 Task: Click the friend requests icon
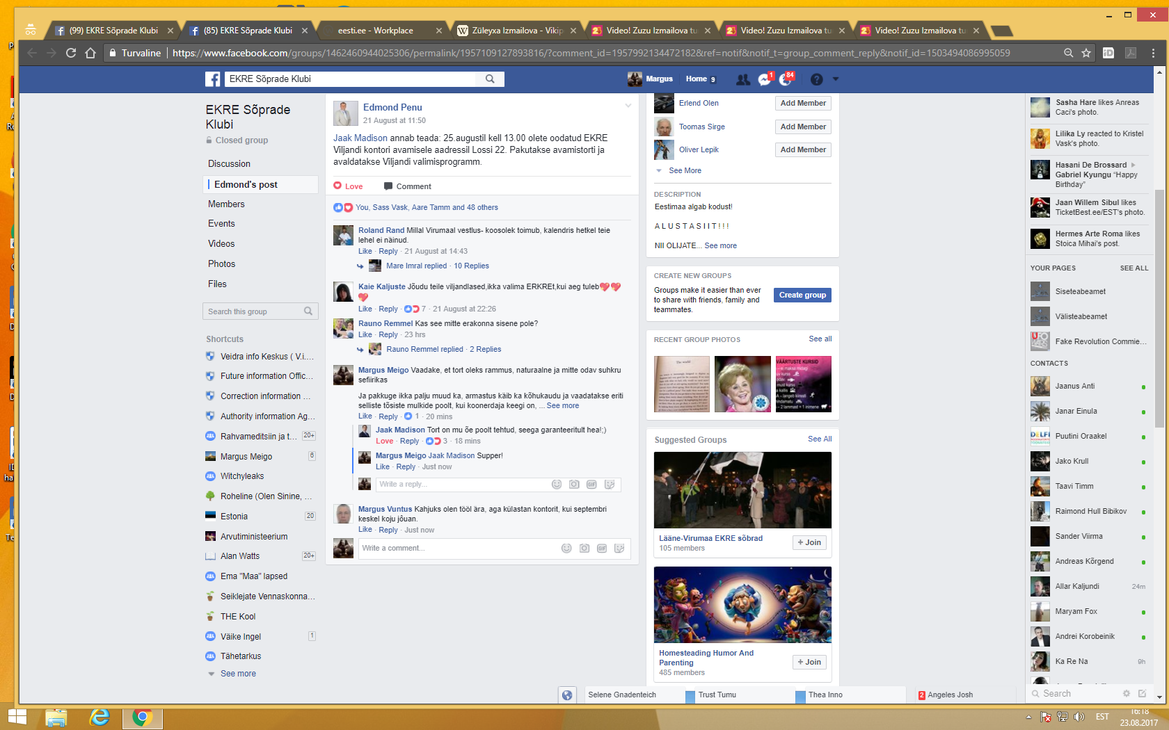(x=742, y=79)
